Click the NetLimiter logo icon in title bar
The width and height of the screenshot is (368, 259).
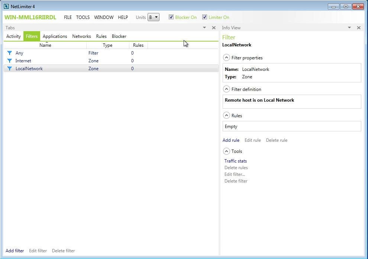point(6,6)
